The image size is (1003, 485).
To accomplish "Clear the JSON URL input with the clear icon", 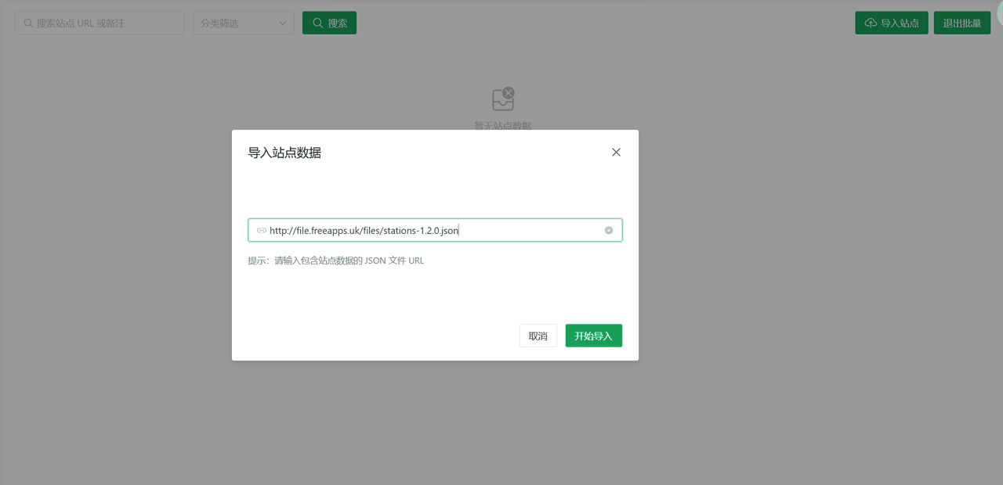I will coord(609,230).
